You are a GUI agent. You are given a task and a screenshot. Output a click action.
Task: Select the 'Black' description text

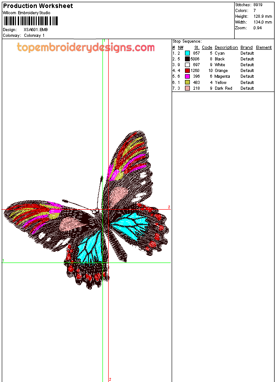tap(220, 59)
